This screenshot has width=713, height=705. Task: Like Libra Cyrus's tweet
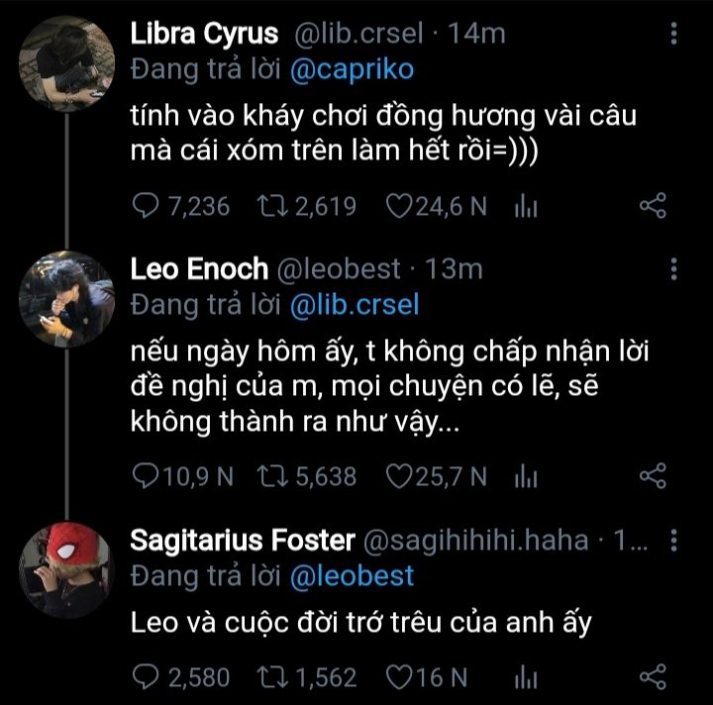(x=399, y=206)
